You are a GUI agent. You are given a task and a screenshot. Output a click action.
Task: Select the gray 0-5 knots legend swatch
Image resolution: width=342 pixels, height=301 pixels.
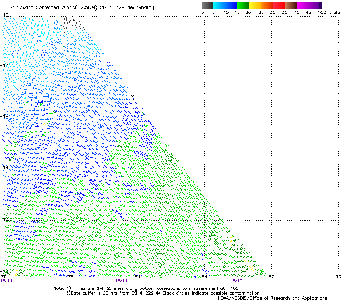coord(207,6)
